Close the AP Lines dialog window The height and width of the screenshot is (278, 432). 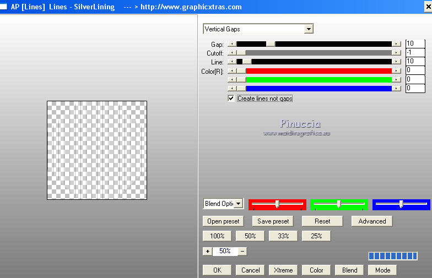[x=428, y=7]
